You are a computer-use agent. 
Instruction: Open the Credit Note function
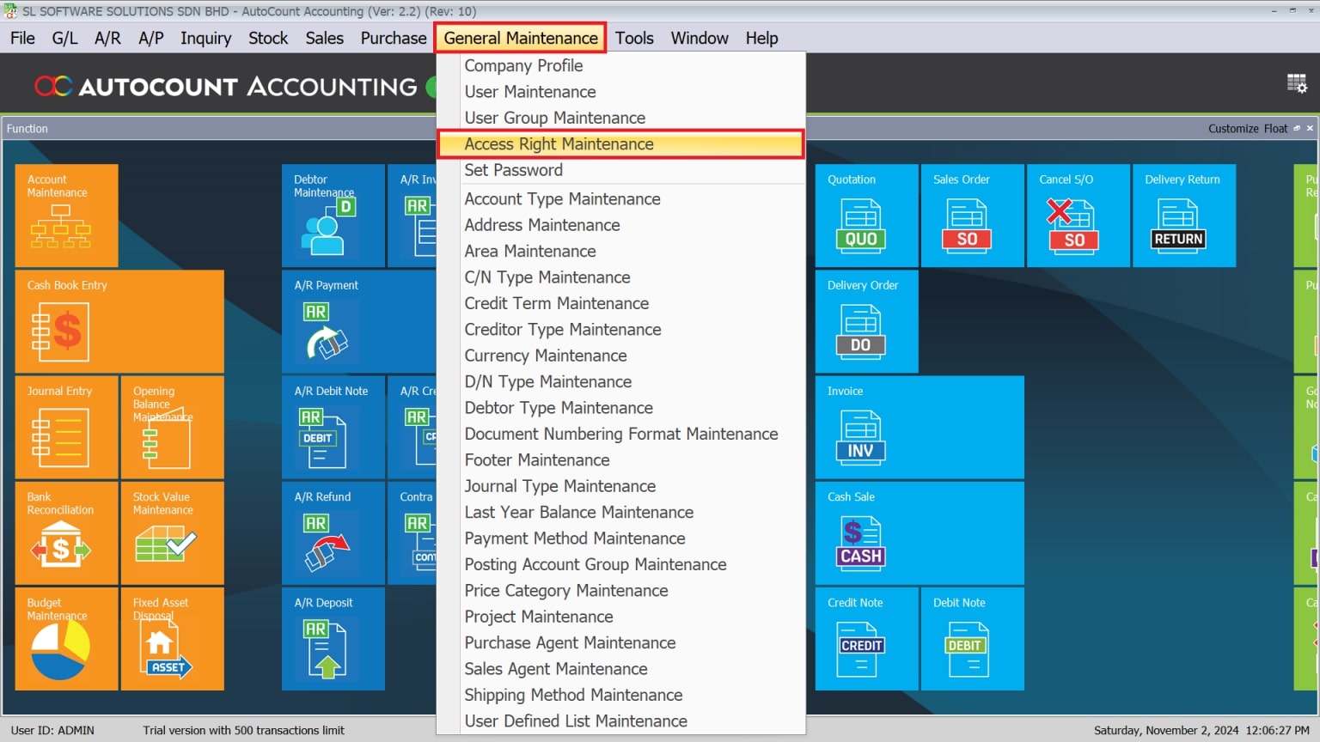click(866, 638)
